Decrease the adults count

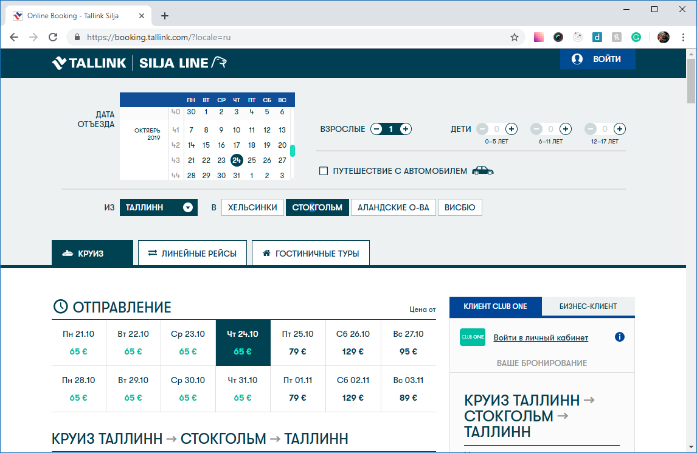click(x=376, y=129)
